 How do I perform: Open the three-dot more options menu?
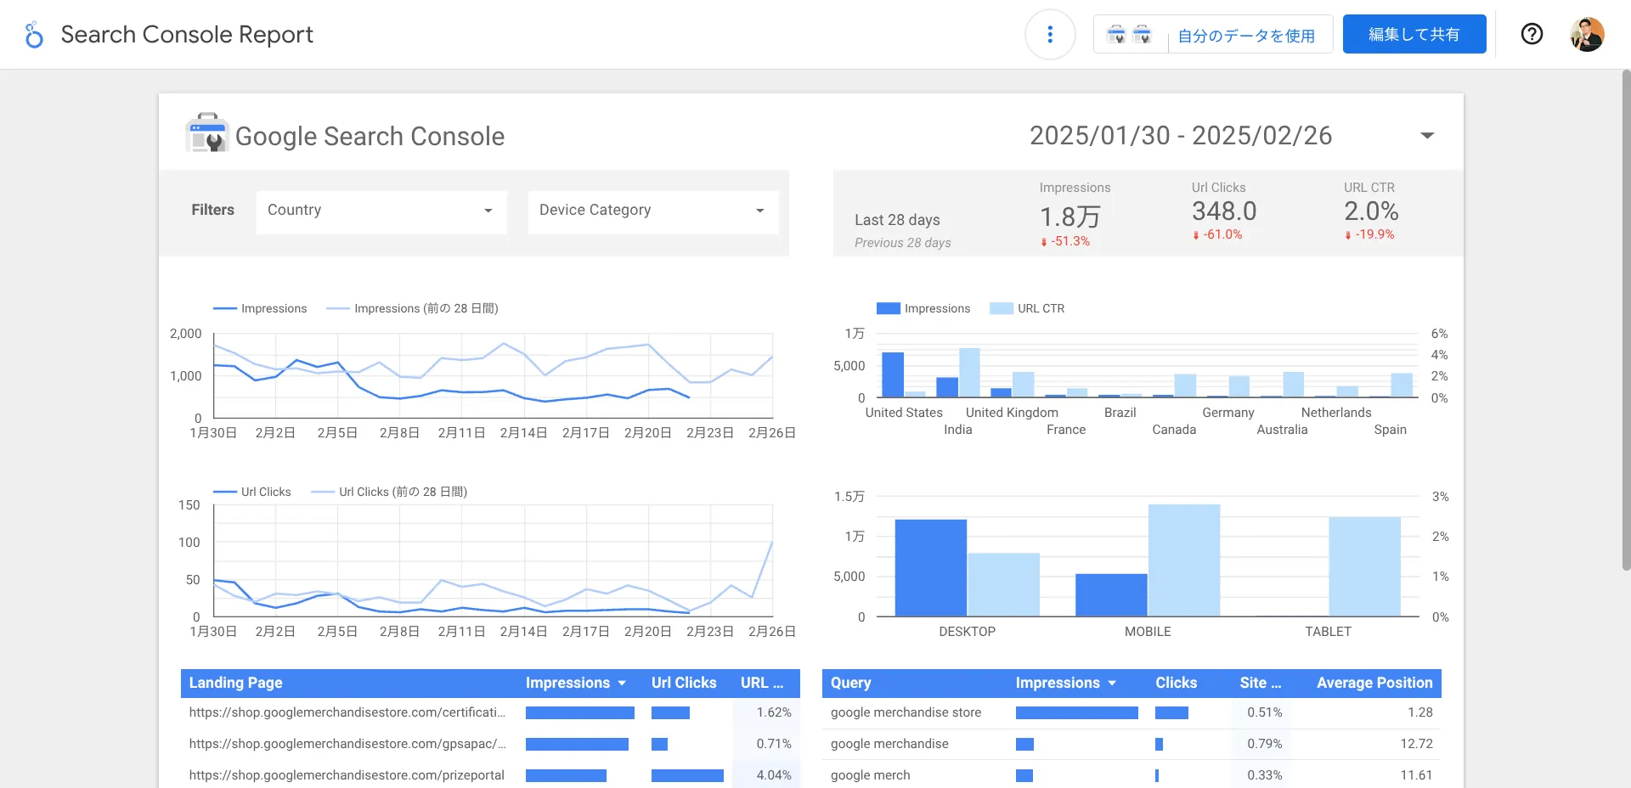pyautogui.click(x=1050, y=34)
